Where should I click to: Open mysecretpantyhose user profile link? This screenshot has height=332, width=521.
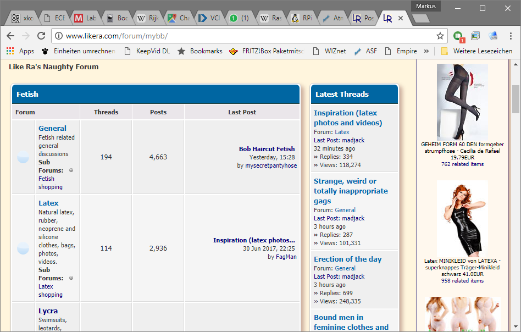click(x=270, y=165)
